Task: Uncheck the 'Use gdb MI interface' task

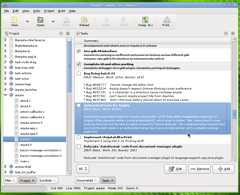Action: click(x=79, y=51)
